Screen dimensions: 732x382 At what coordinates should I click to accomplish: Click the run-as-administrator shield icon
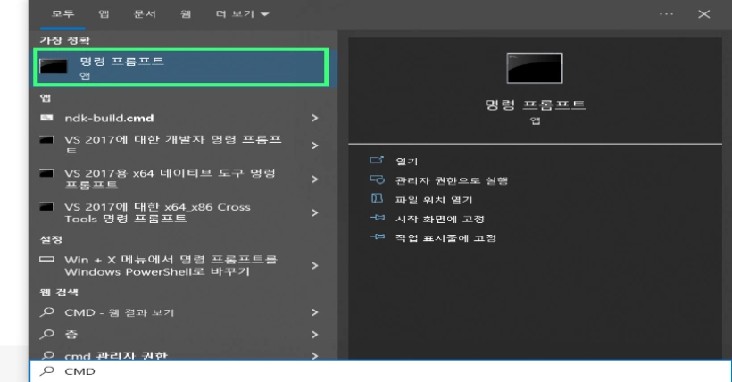[x=377, y=179]
